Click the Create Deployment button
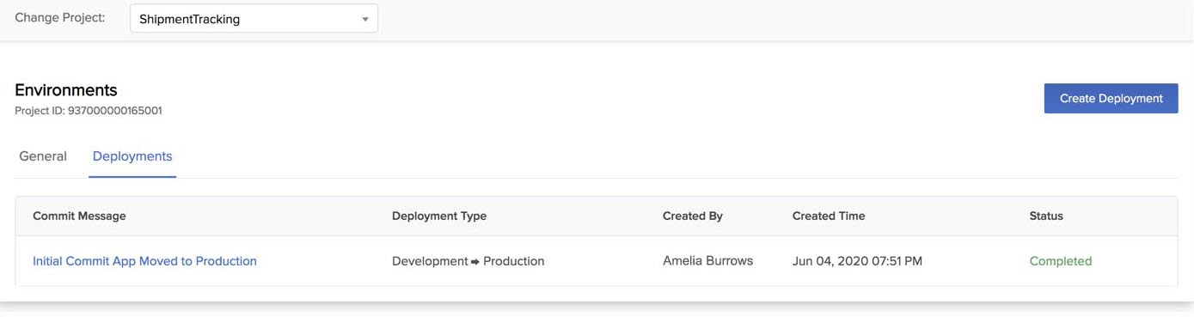 tap(1111, 99)
